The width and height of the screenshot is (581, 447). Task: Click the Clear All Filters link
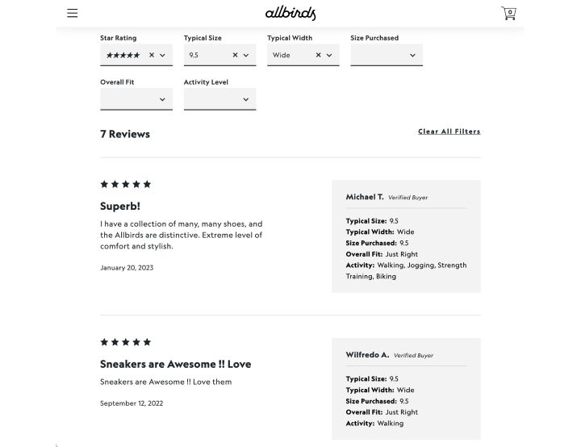pyautogui.click(x=449, y=132)
